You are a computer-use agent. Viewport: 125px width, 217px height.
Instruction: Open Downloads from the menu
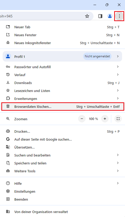pyautogui.click(x=63, y=83)
